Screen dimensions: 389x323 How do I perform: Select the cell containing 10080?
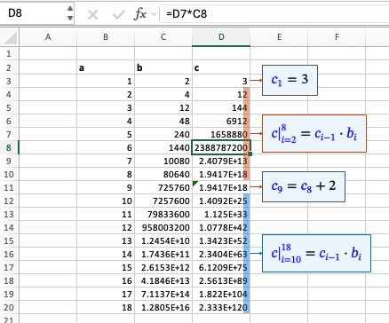coord(163,161)
